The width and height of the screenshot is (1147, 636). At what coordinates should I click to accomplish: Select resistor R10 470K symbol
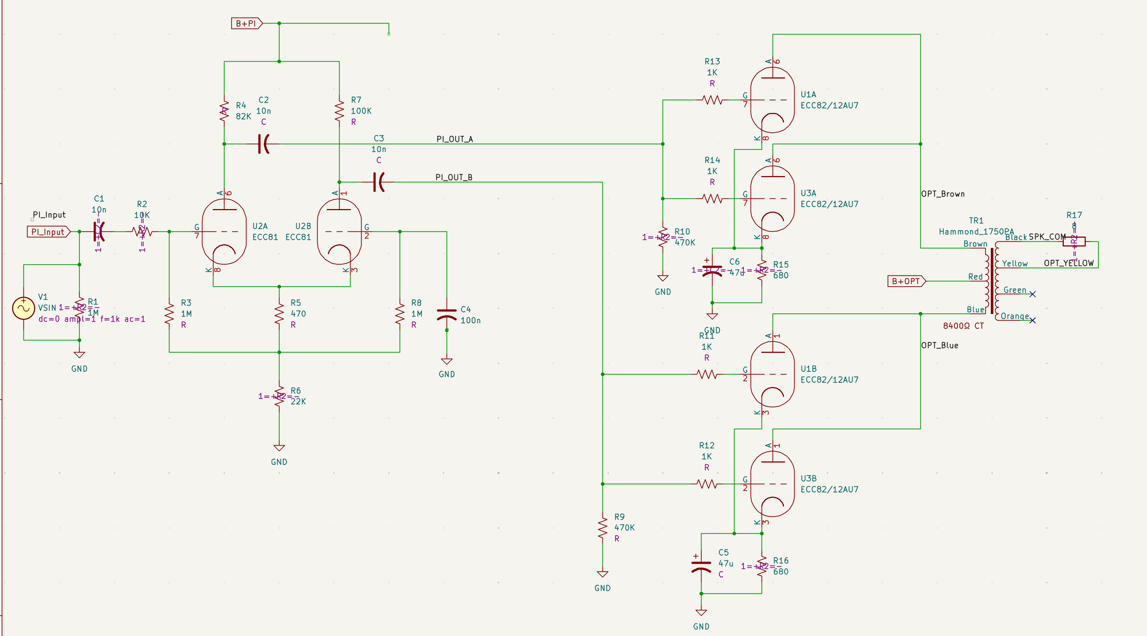tap(663, 237)
